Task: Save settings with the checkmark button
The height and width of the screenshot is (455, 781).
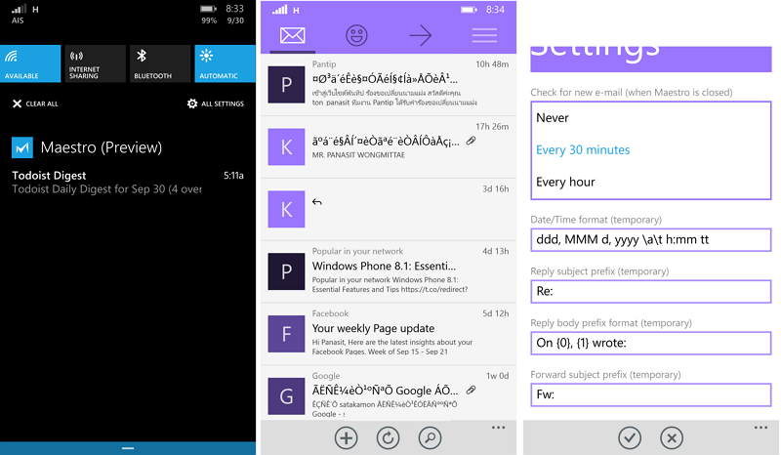Action: (x=630, y=438)
